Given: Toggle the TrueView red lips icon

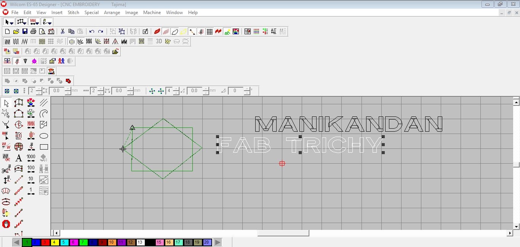Looking at the screenshot, I should click(157, 32).
